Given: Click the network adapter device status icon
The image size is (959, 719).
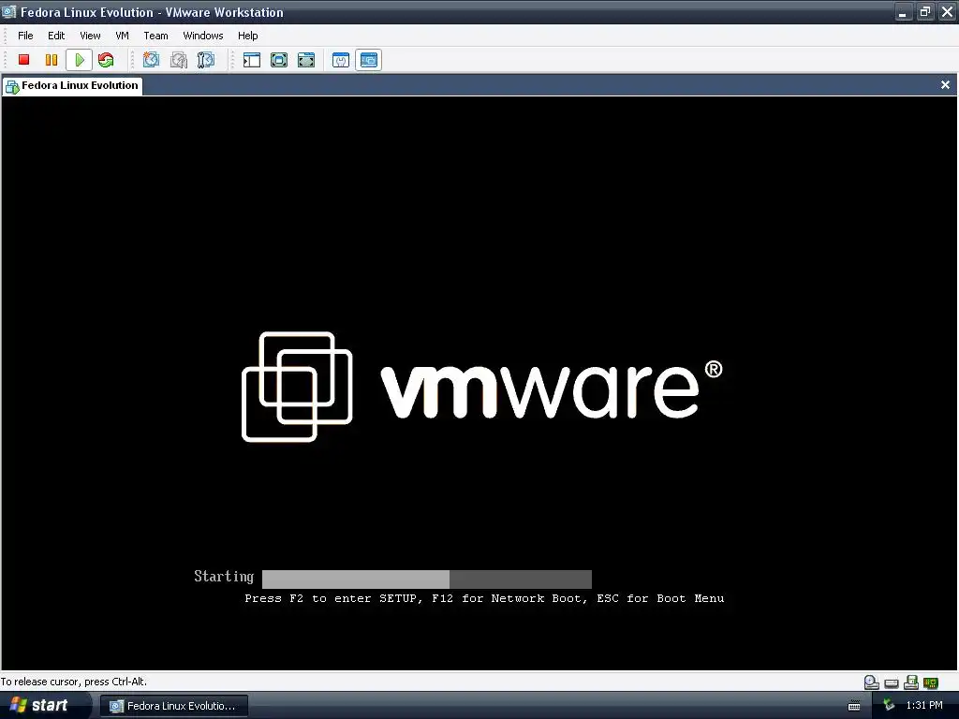Looking at the screenshot, I should pos(930,682).
